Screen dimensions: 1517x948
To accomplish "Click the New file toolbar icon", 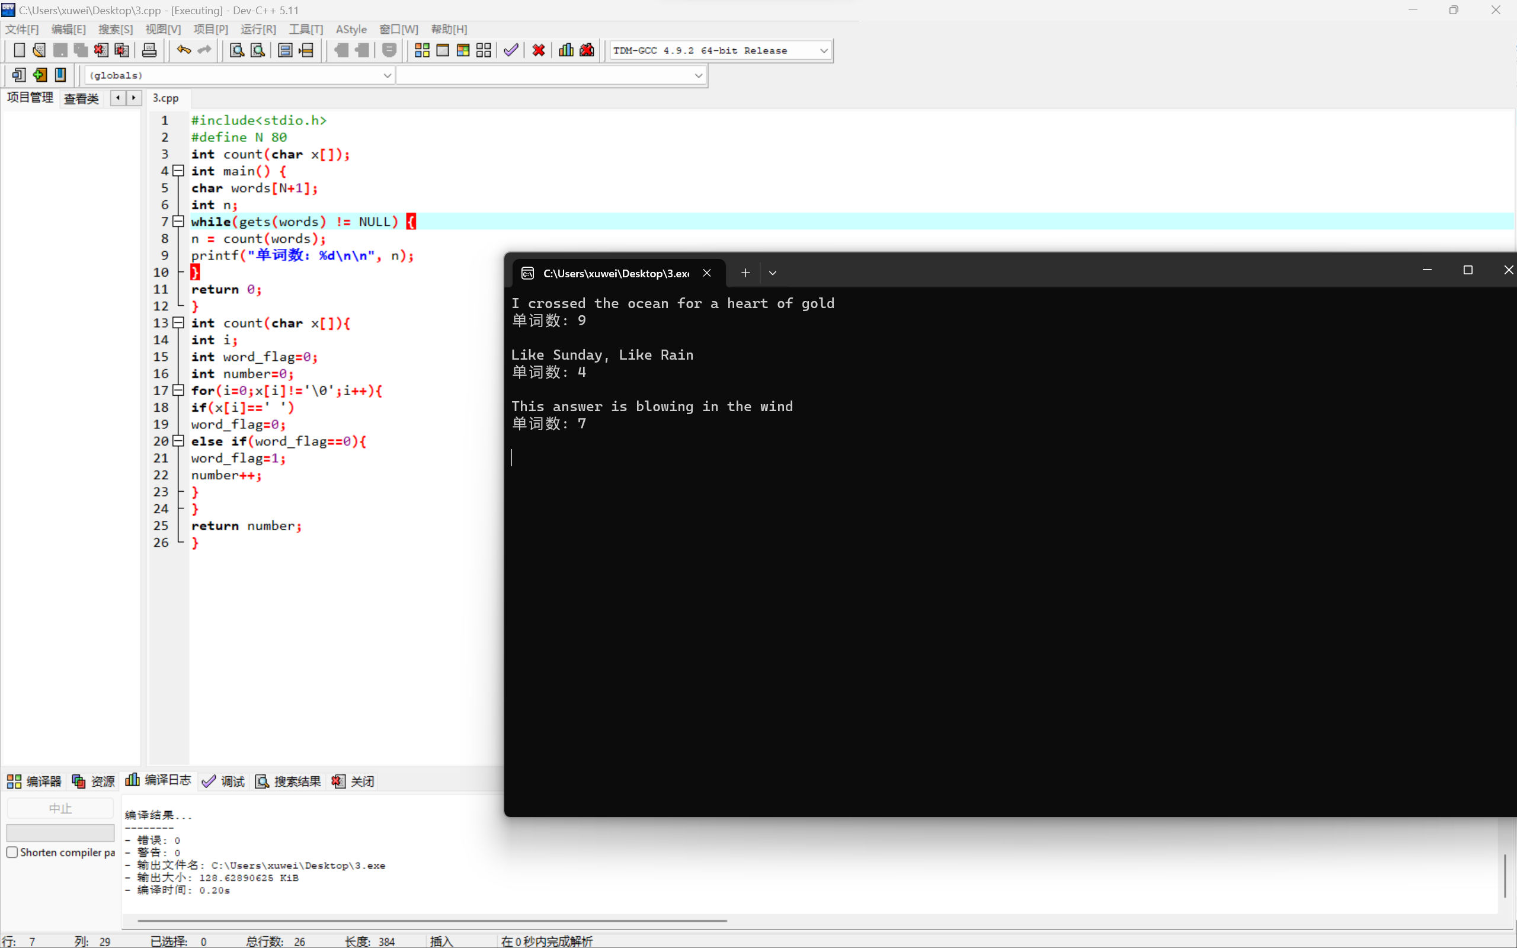I will click(19, 50).
